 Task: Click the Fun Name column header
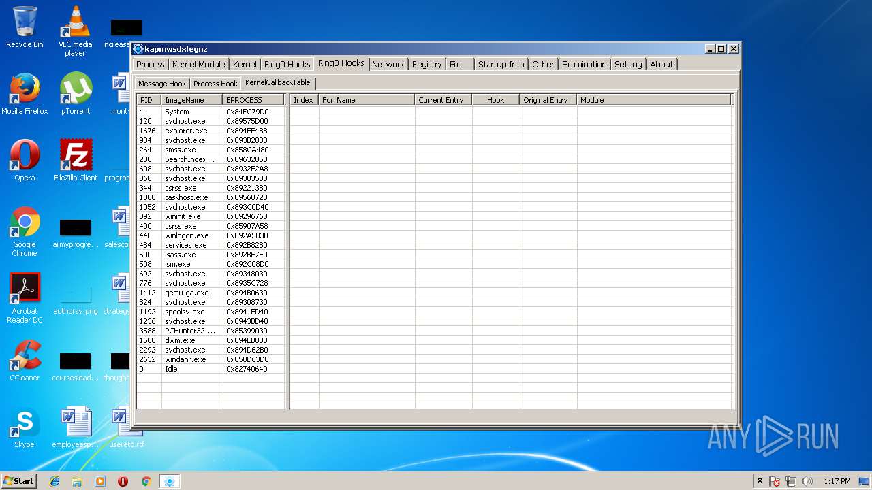[x=367, y=99]
